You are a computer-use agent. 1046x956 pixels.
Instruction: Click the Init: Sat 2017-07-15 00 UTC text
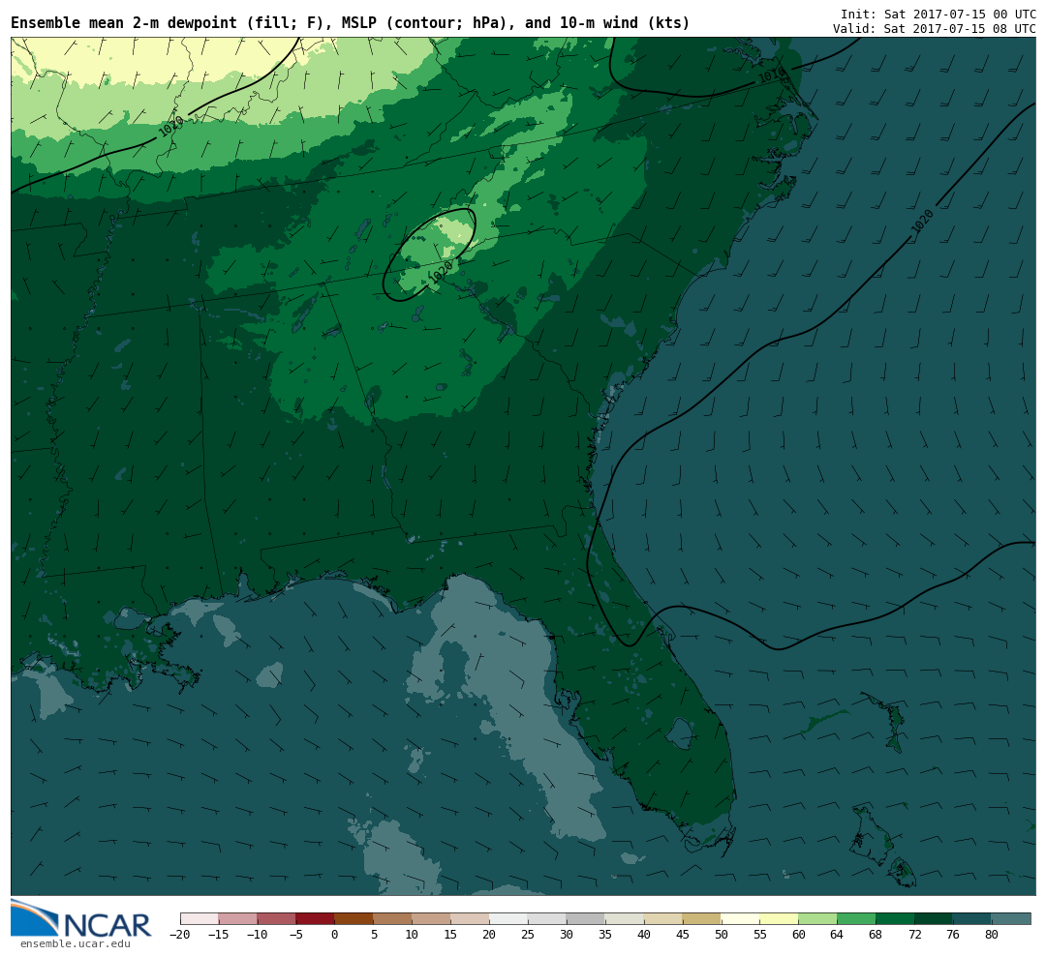[938, 14]
